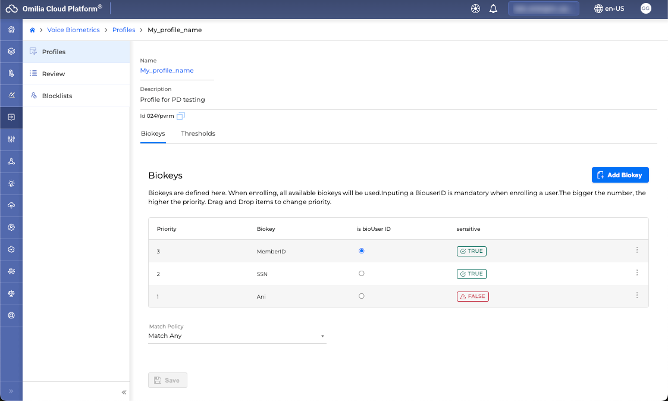Click the cloud upload sidebar icon

11,205
